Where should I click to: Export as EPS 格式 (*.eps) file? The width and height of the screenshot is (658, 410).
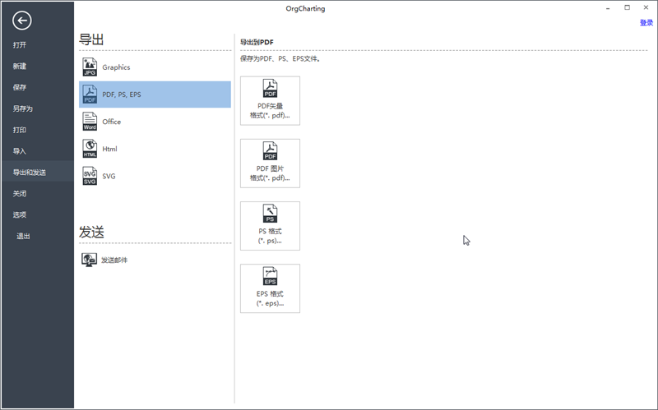(270, 288)
